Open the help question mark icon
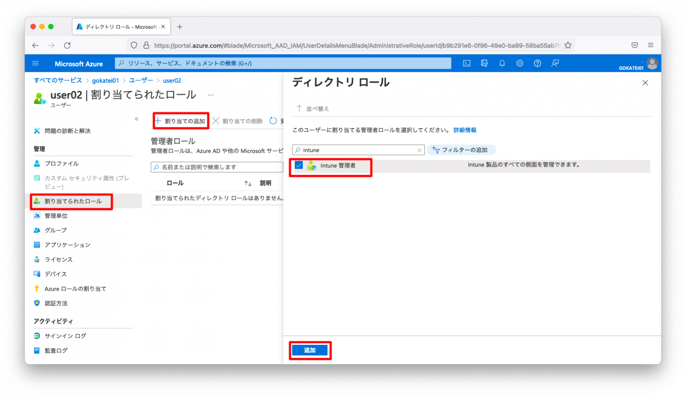The width and height of the screenshot is (686, 397). coord(537,63)
